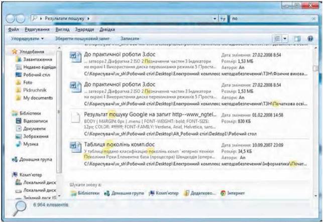Toggle the preview pane icon

coord(297,39)
